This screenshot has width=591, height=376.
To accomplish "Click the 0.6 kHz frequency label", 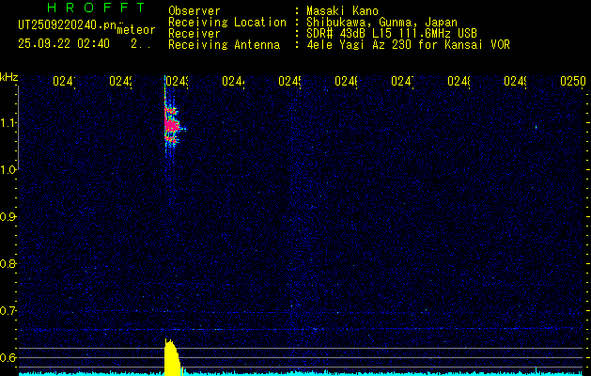I will pyautogui.click(x=8, y=357).
